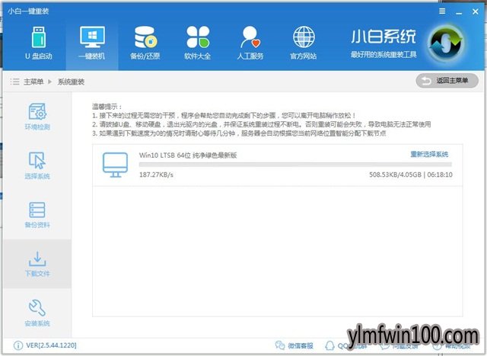Click the monitor icon beside Win10 LTSB
Viewport: 487px width, 356px height.
(115, 165)
